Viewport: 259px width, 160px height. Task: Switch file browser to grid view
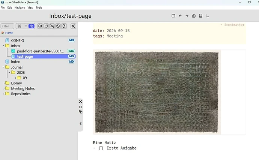tap(20, 26)
